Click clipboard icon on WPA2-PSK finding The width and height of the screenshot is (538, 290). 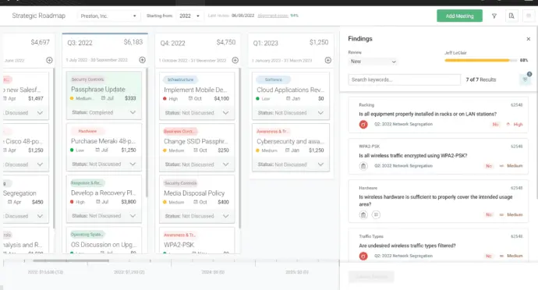(363, 166)
